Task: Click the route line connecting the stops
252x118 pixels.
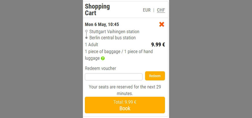Action: (86, 34)
